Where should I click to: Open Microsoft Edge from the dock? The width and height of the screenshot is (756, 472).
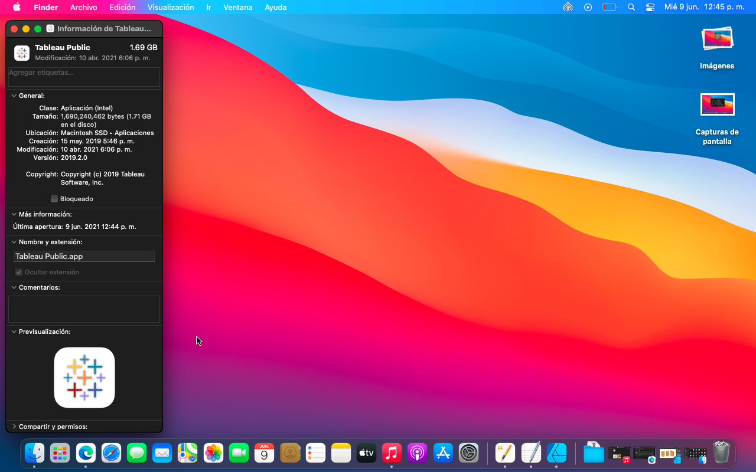[86, 453]
